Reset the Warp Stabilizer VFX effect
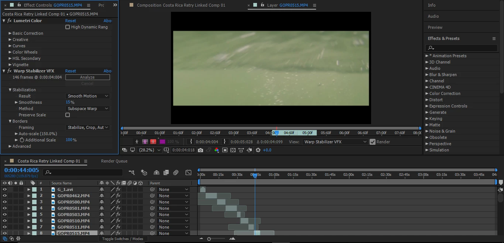This screenshot has width=504, height=243. click(71, 71)
